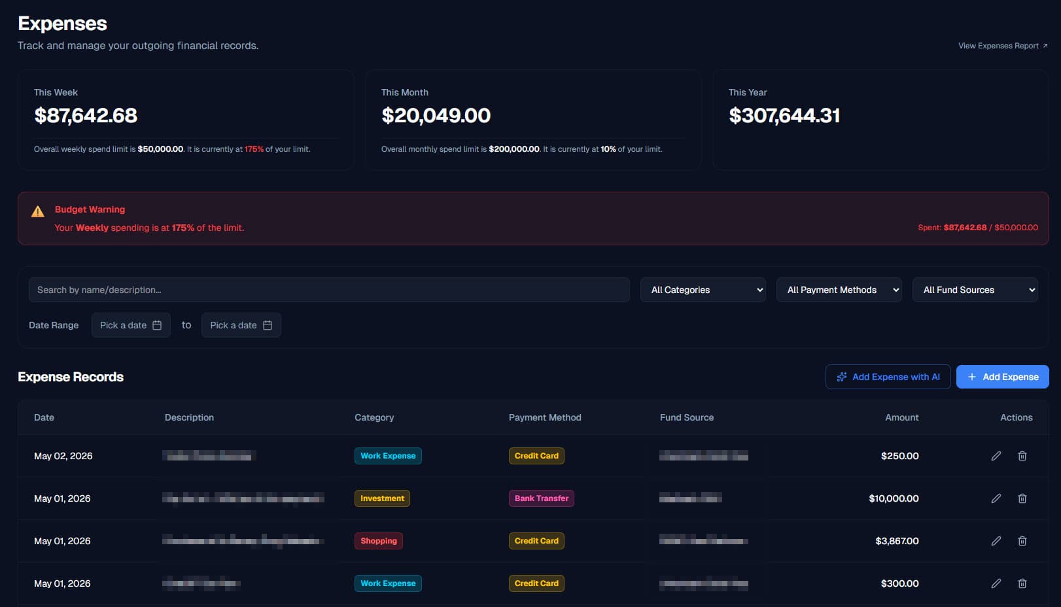1061x607 pixels.
Task: Delete the May 02, 2026 $250.00 expense
Action: tap(1022, 456)
